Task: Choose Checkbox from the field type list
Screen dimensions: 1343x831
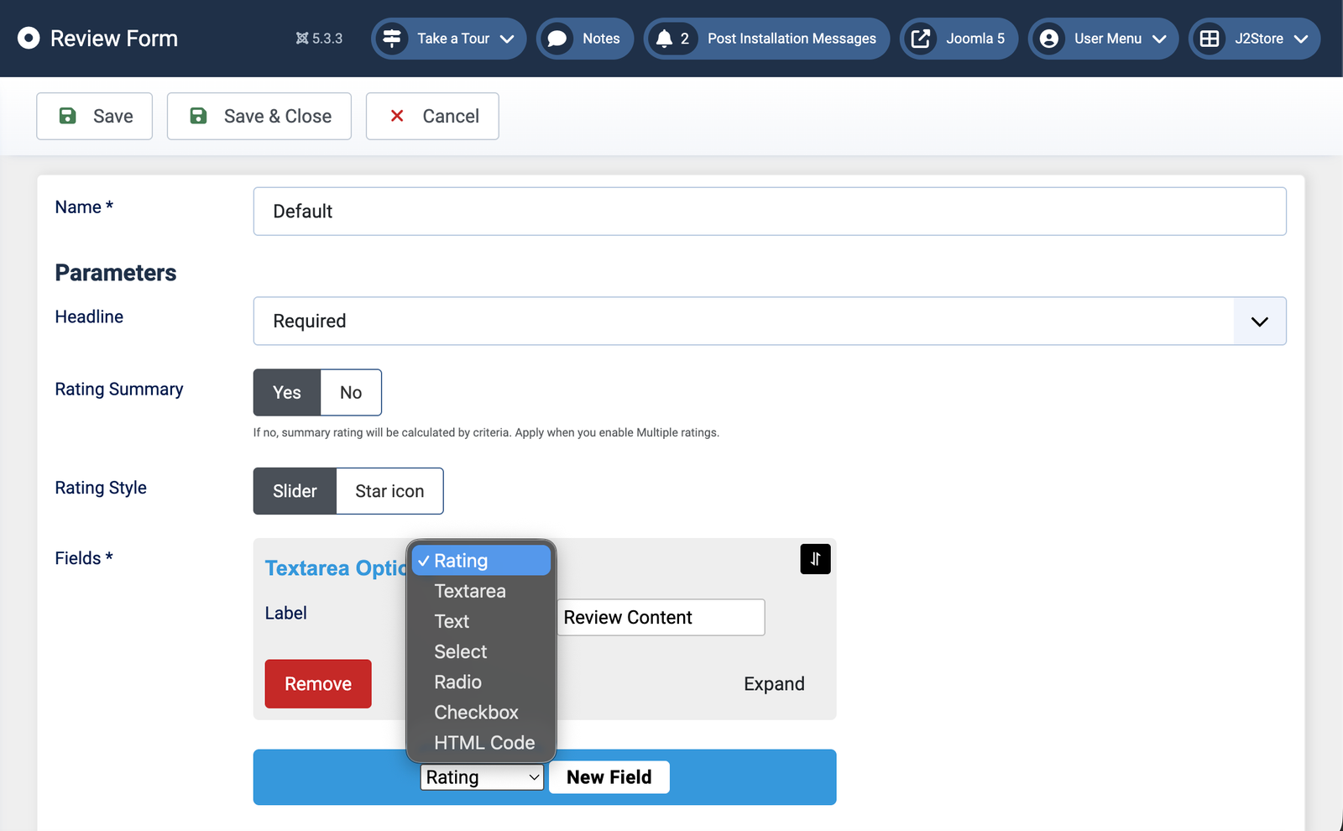Action: (476, 713)
